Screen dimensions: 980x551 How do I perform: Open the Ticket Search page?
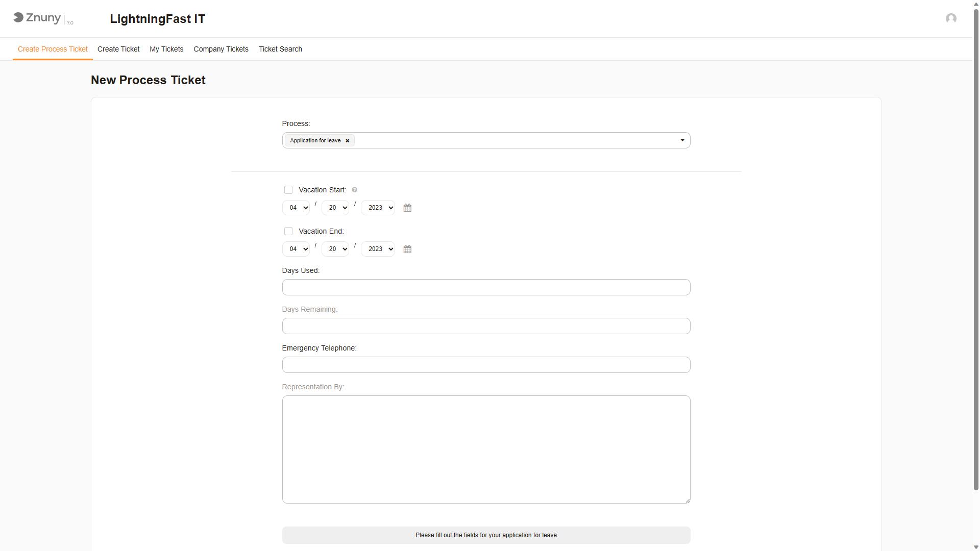pos(280,49)
